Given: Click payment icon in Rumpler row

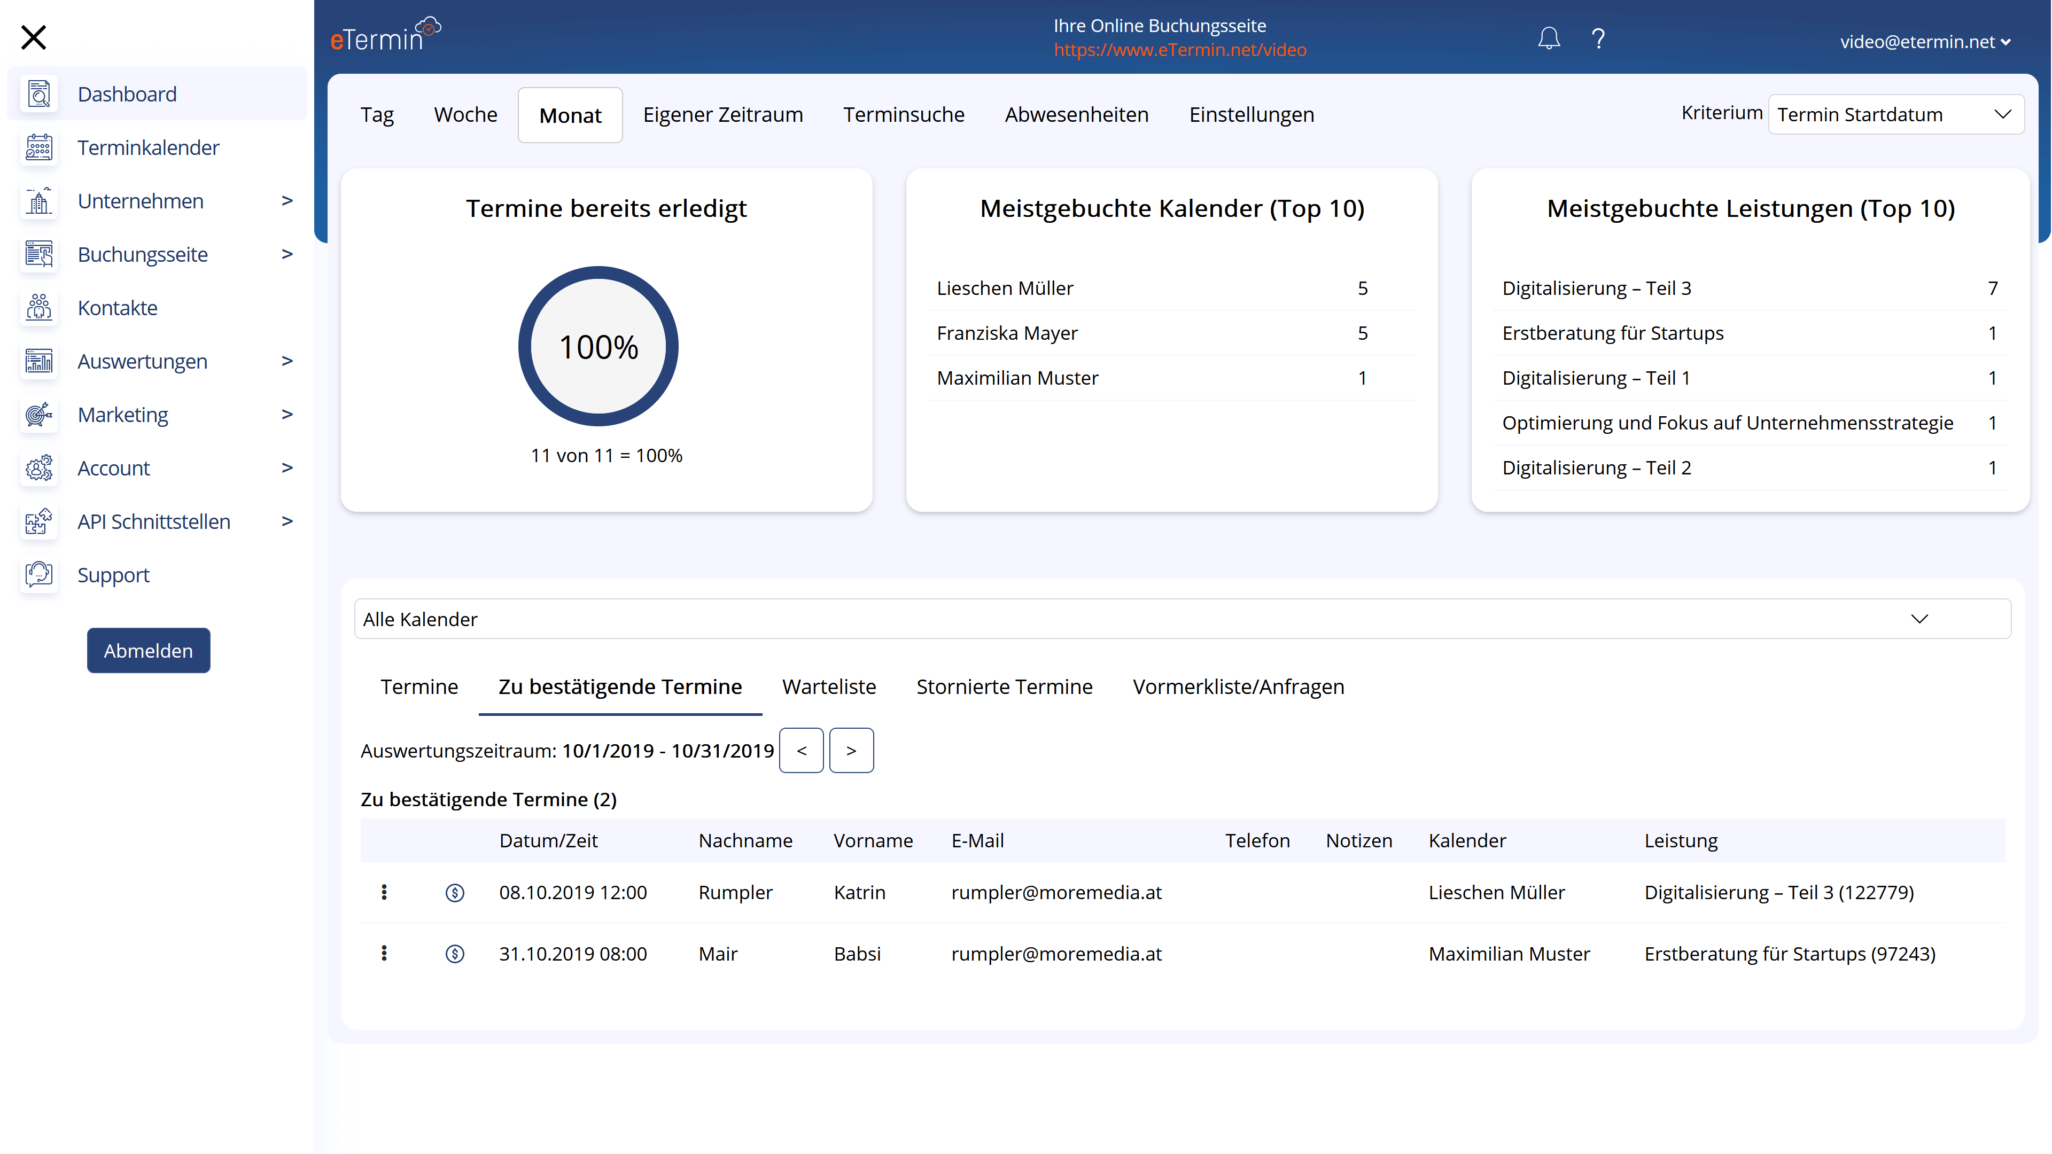Looking at the screenshot, I should pos(455,893).
